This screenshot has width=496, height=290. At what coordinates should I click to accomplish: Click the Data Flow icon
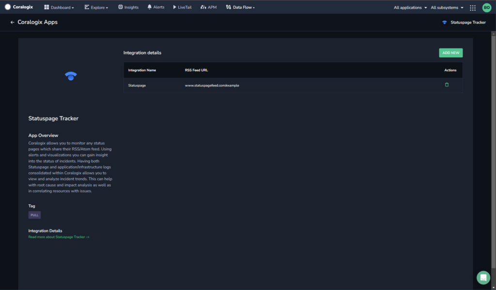(x=229, y=7)
